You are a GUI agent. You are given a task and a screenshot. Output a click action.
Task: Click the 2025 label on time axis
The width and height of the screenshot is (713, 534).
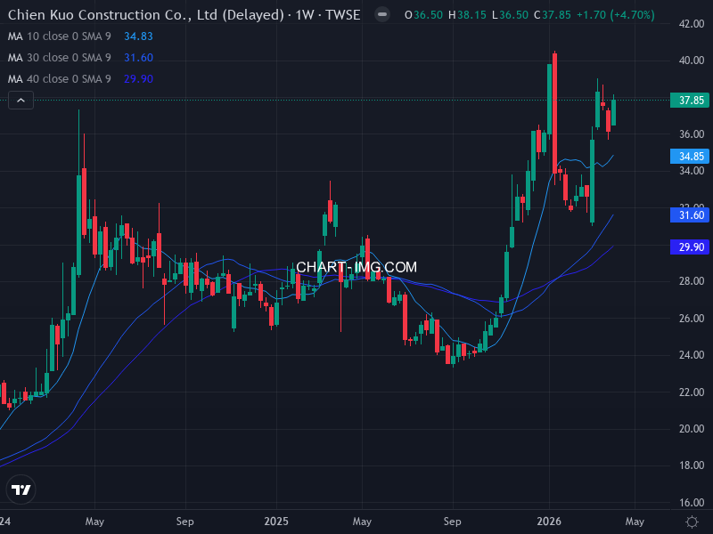point(276,522)
